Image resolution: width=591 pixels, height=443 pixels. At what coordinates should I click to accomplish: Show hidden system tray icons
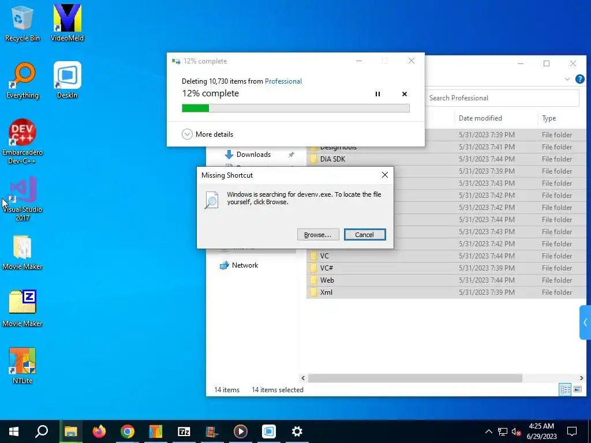488,431
